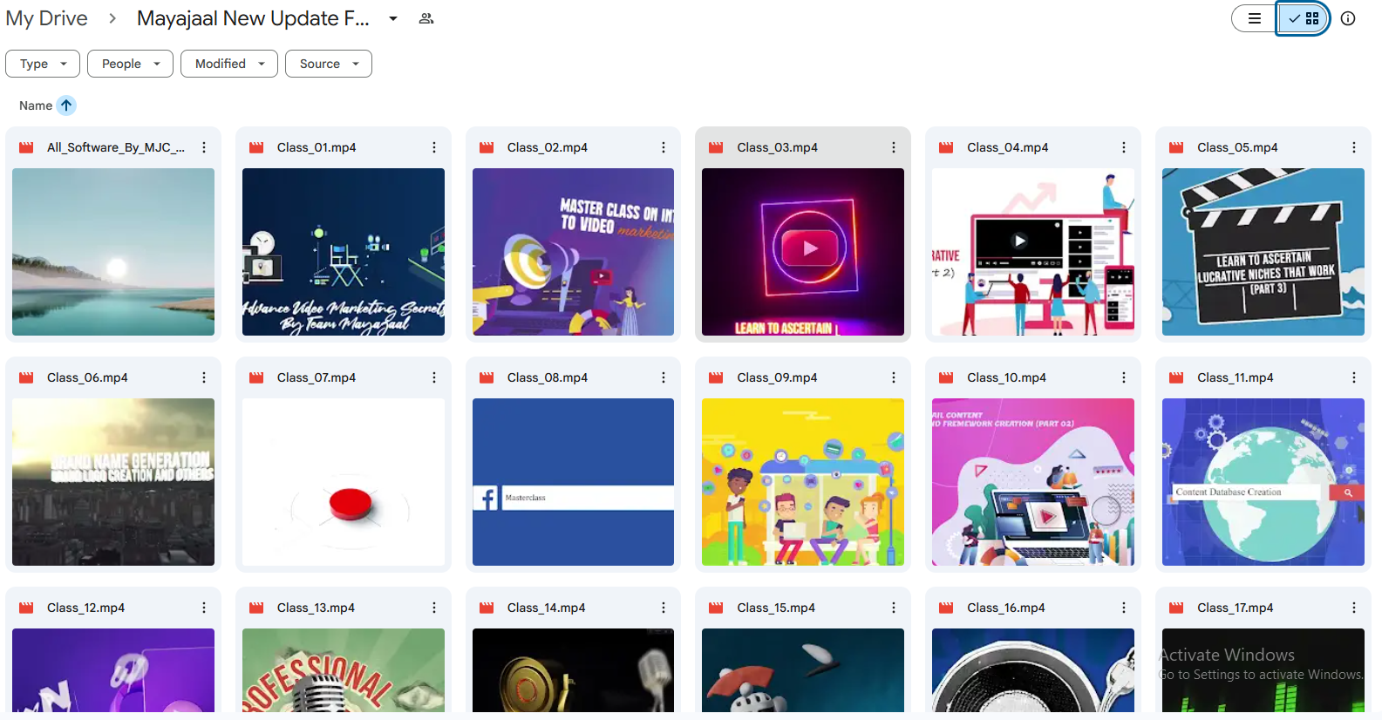This screenshot has width=1382, height=720.
Task: Expand the Type filter dropdown
Action: point(43,64)
